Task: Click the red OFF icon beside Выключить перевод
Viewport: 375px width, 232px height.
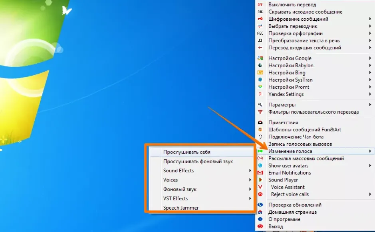Action: [x=260, y=5]
